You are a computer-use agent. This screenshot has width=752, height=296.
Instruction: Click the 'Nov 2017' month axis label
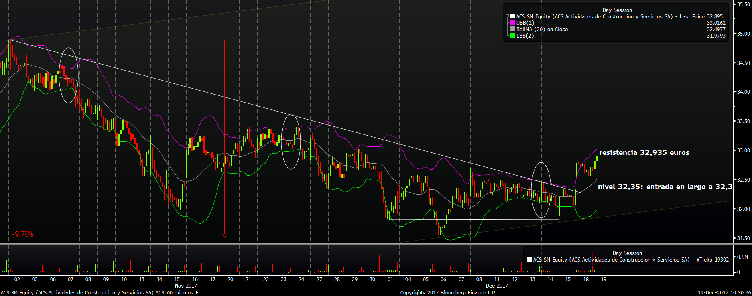pyautogui.click(x=186, y=286)
